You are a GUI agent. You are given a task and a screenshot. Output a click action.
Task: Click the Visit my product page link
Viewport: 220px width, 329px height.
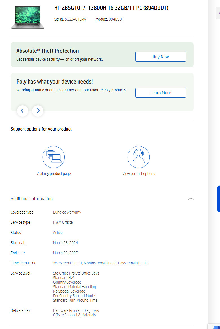click(x=54, y=174)
